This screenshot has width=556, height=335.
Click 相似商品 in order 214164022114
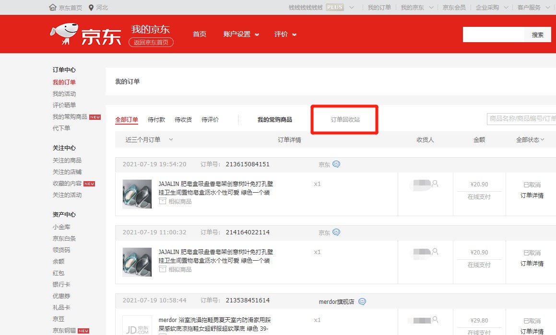pos(180,269)
